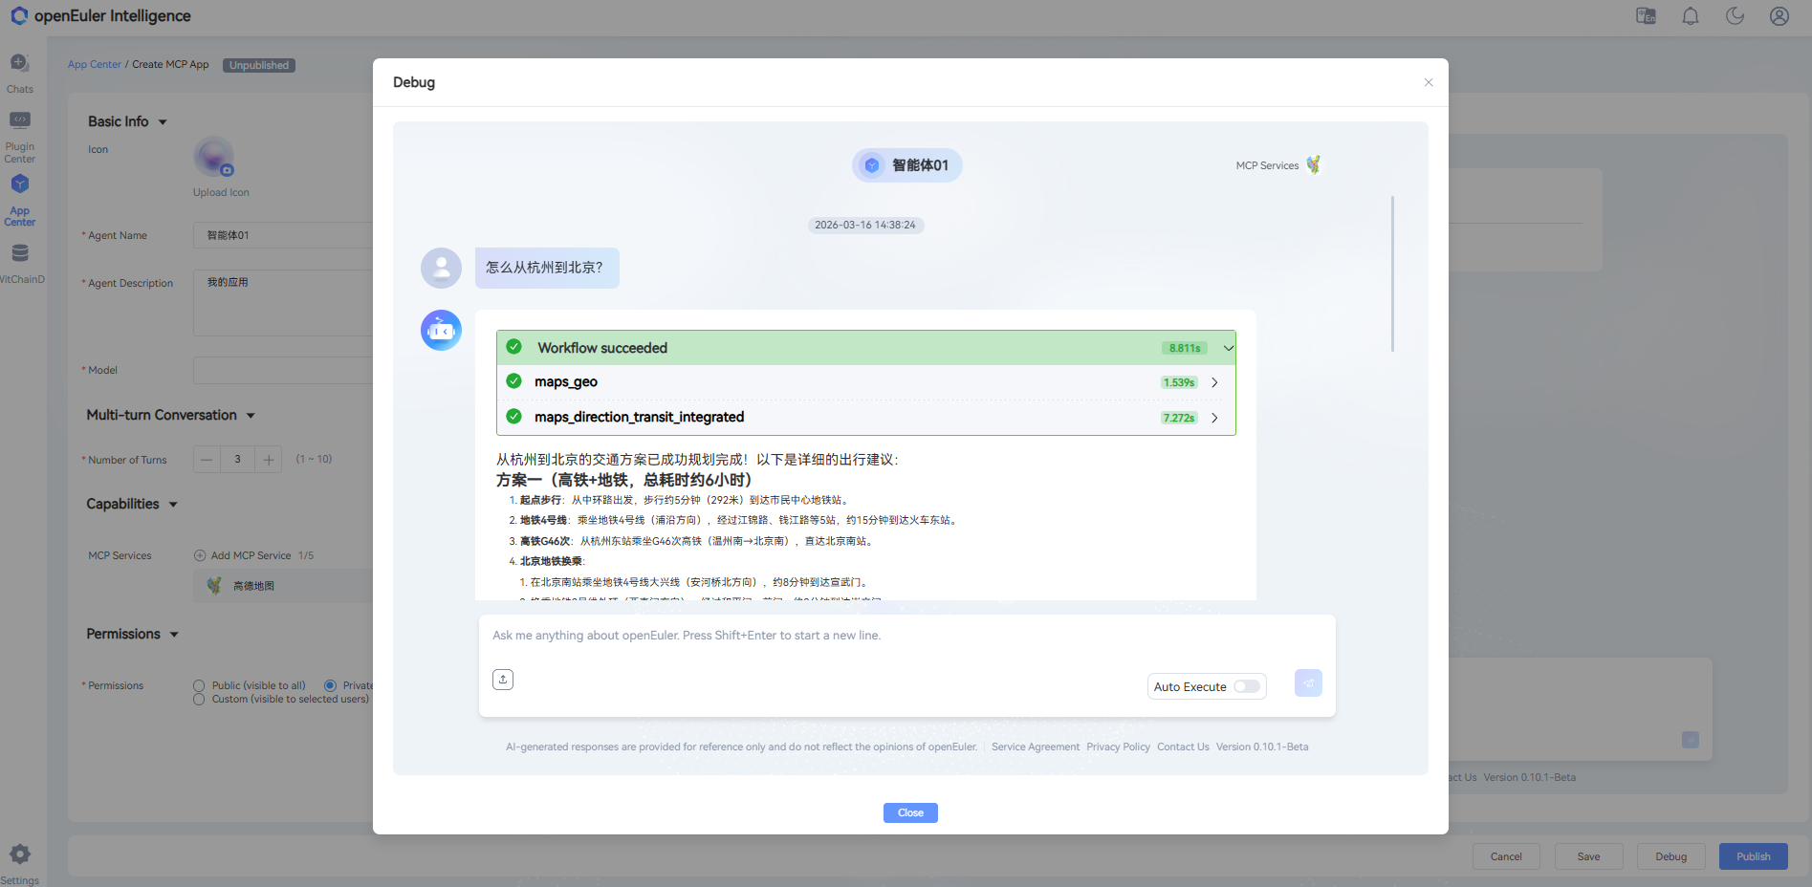The height and width of the screenshot is (887, 1812).
Task: Decrease the Number of Turns
Action: [207, 460]
